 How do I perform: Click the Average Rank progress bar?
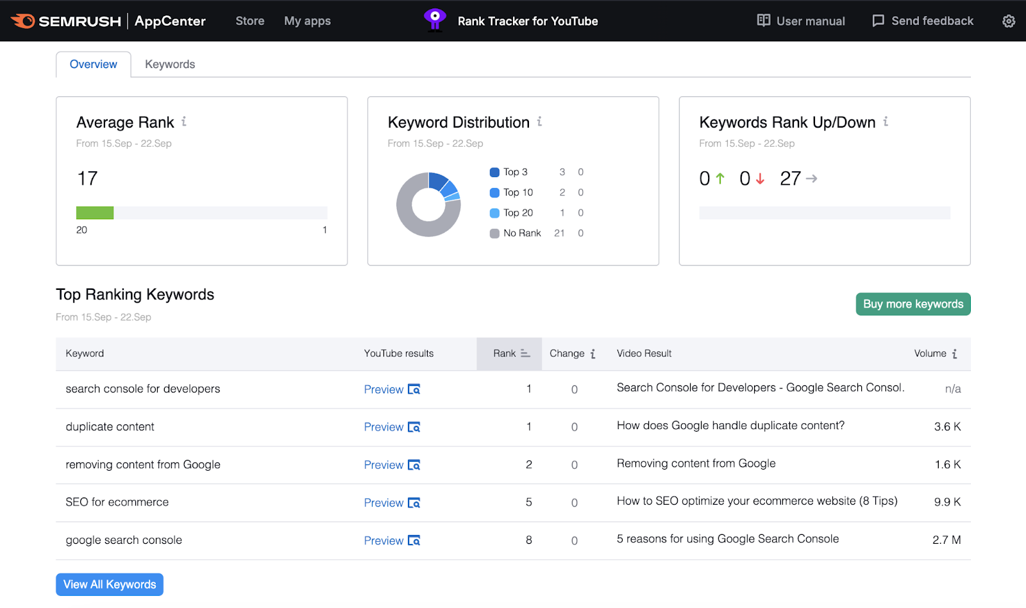(x=201, y=212)
